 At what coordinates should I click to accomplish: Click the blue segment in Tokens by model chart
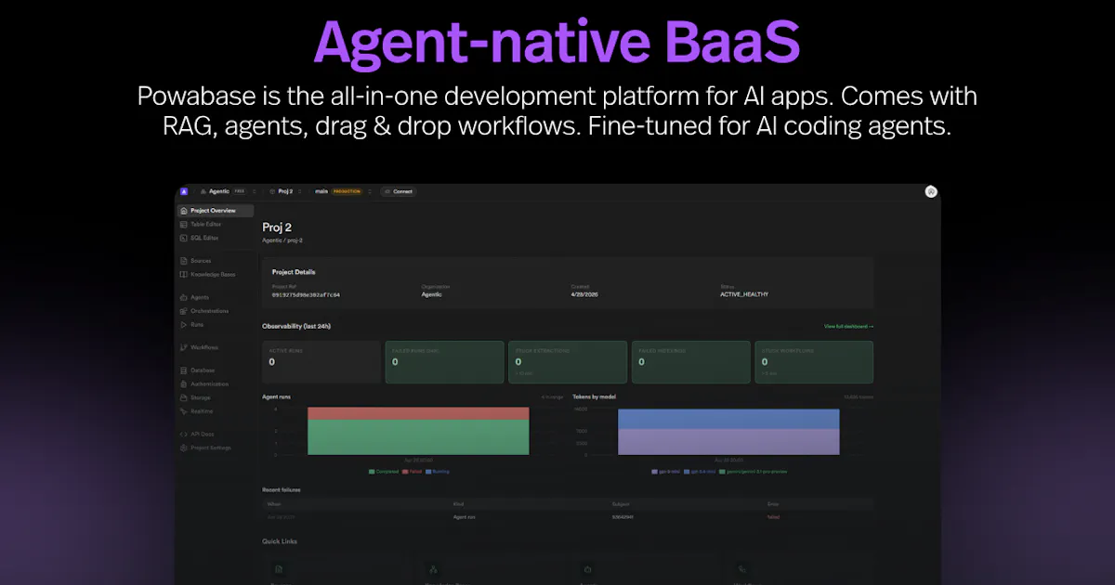(728, 419)
